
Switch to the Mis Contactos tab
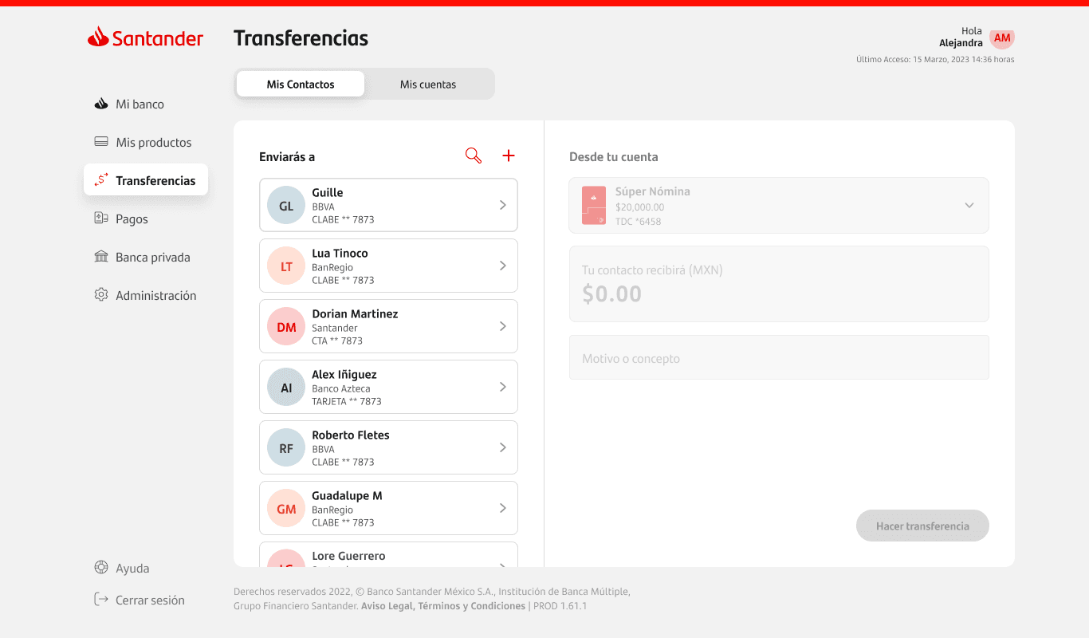click(301, 84)
